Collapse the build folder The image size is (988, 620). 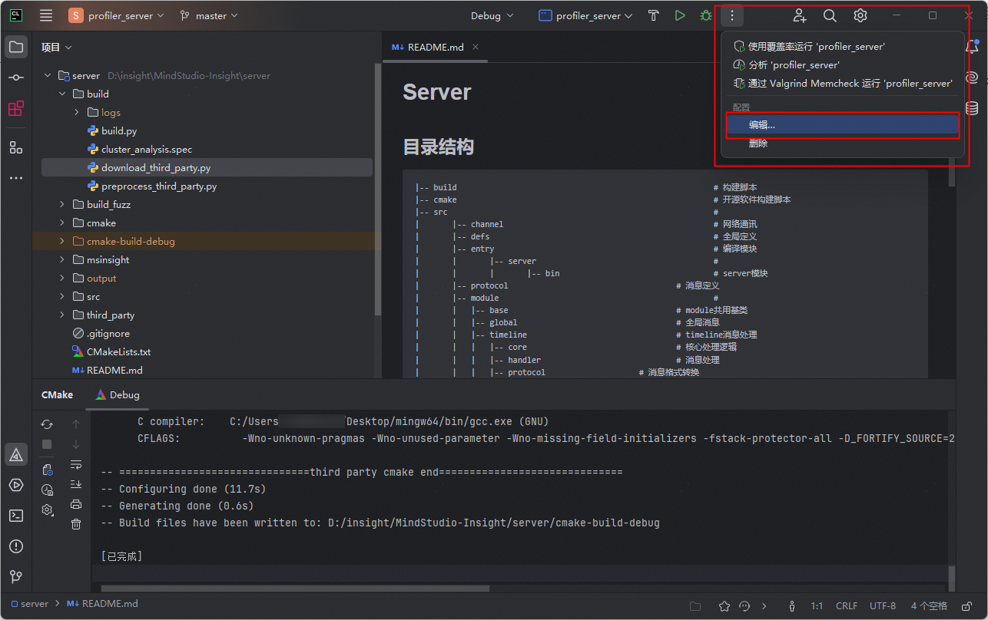pyautogui.click(x=62, y=94)
